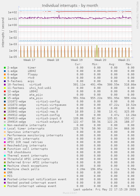
Task: Click the Last update timestamp text
Action: tap(105, 190)
